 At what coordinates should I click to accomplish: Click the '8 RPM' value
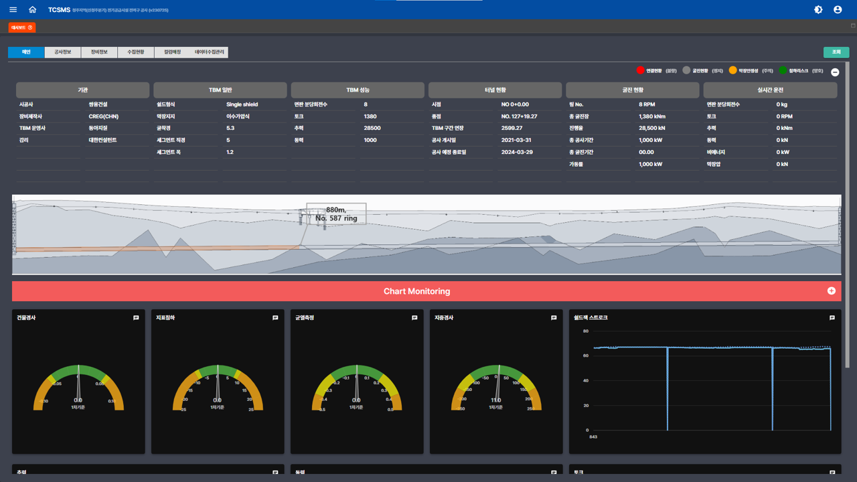pos(647,104)
